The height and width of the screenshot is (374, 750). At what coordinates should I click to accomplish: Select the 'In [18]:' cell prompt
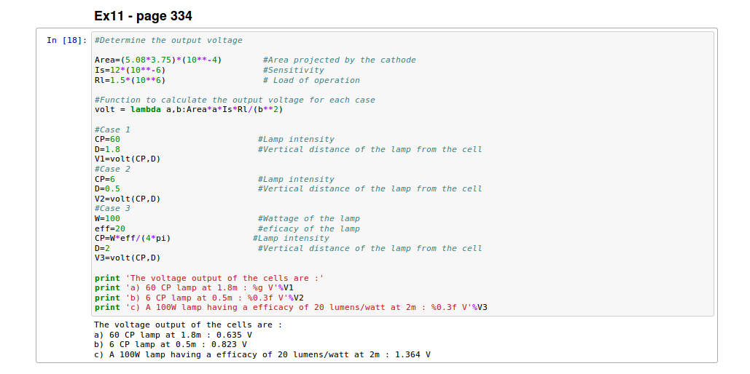tap(66, 40)
